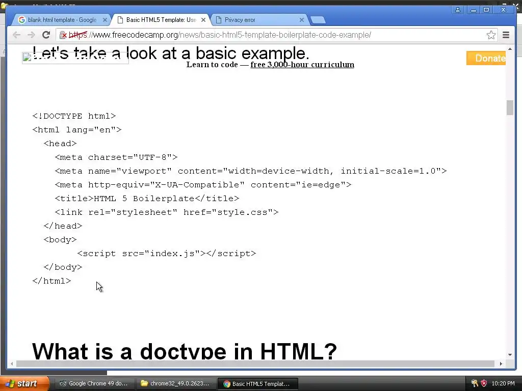Click the keys tray icon
Viewport: 522px width, 391px height.
[x=475, y=383]
